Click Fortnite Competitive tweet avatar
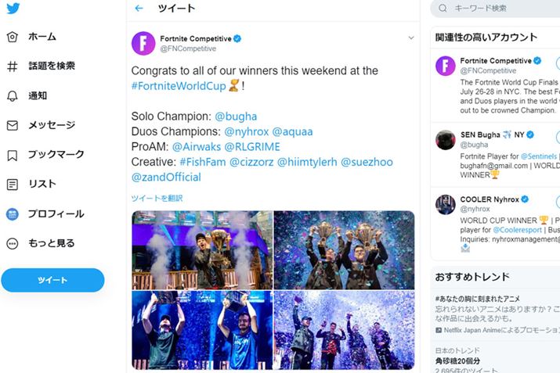The height and width of the screenshot is (373, 560). click(143, 43)
